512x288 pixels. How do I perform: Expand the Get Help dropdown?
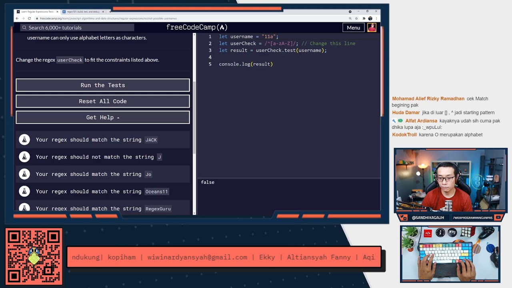103,117
